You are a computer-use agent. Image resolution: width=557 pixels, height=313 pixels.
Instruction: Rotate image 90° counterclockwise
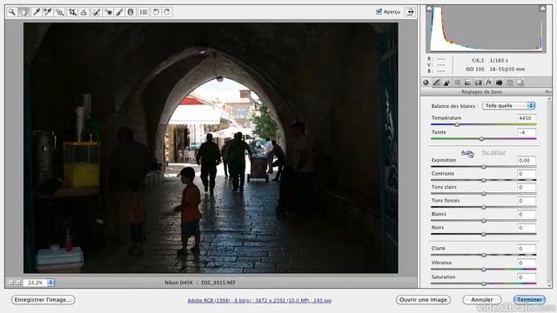[156, 12]
